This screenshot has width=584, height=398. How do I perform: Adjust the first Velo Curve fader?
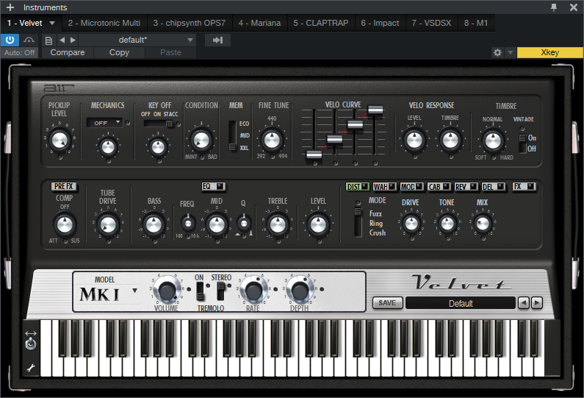pos(314,154)
